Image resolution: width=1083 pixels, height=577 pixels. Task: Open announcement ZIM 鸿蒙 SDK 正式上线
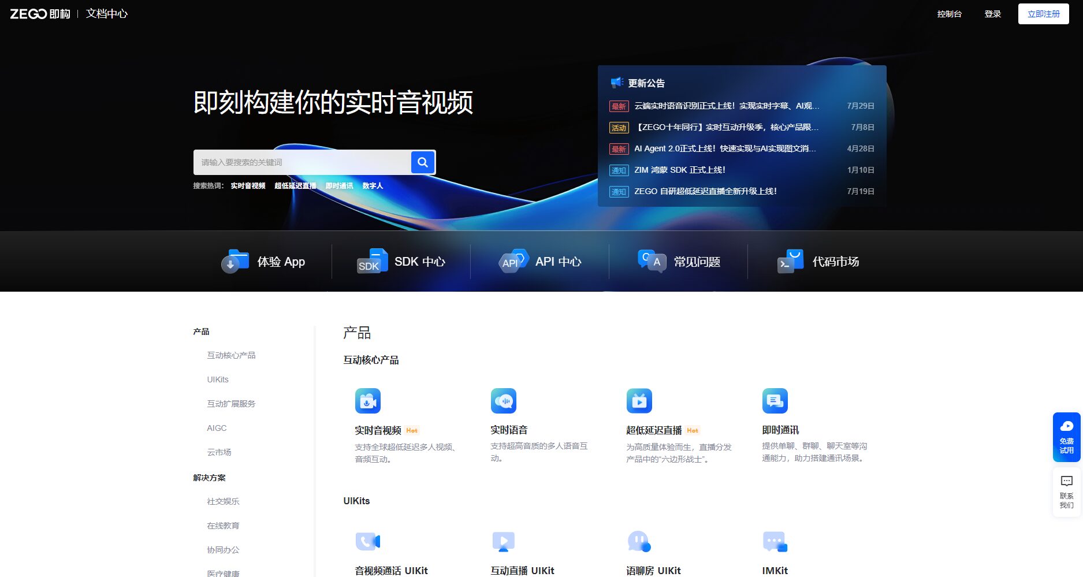coord(680,170)
